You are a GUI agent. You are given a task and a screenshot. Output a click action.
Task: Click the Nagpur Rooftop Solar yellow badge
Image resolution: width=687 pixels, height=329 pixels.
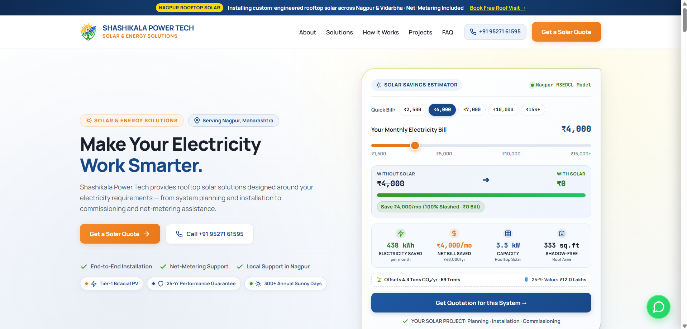tap(190, 8)
